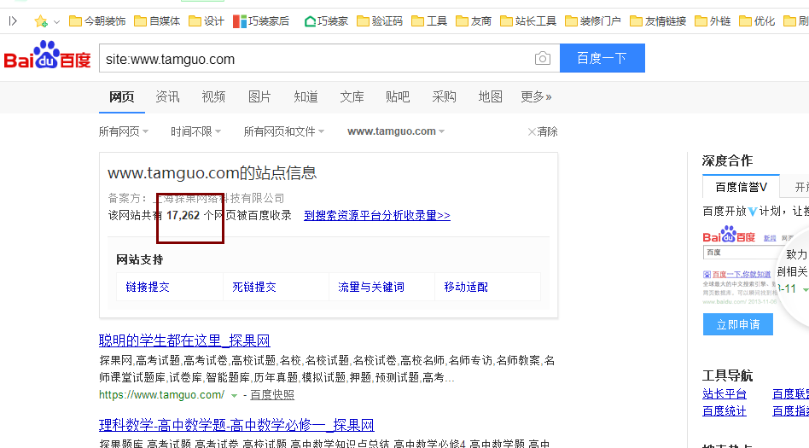Expand the star bookmark dropdown arrow
The height and width of the screenshot is (448, 809).
[57, 22]
